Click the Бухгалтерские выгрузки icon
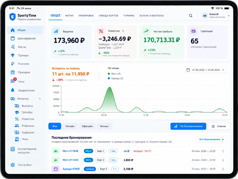The width and height of the screenshot is (238, 179). 12,149
